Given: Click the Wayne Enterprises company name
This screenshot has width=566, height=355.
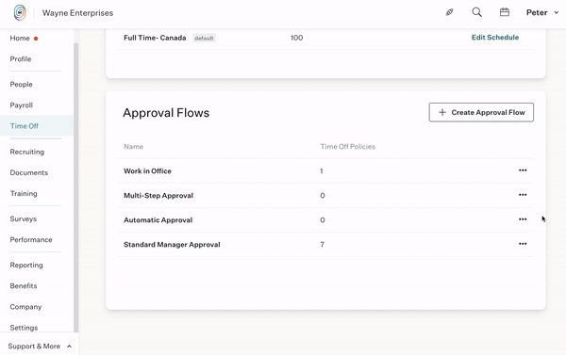Looking at the screenshot, I should (x=77, y=13).
